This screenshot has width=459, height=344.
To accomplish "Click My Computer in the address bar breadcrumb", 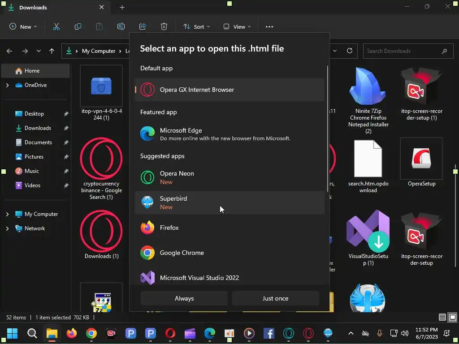I will point(99,51).
